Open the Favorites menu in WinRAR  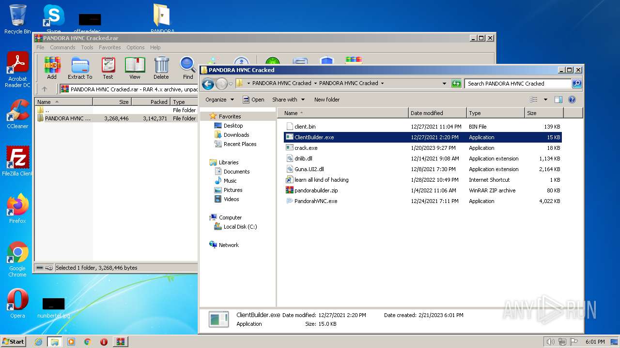110,47
